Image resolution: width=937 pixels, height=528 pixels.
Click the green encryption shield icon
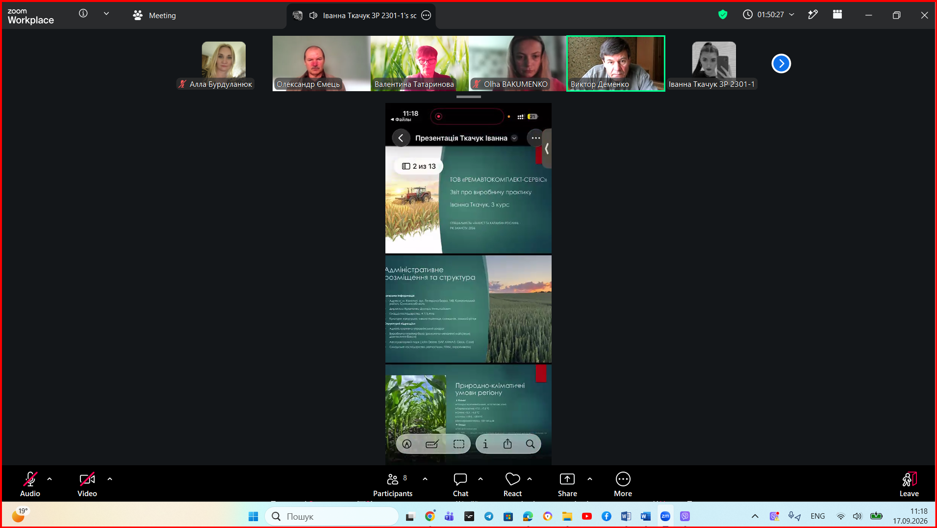722,15
